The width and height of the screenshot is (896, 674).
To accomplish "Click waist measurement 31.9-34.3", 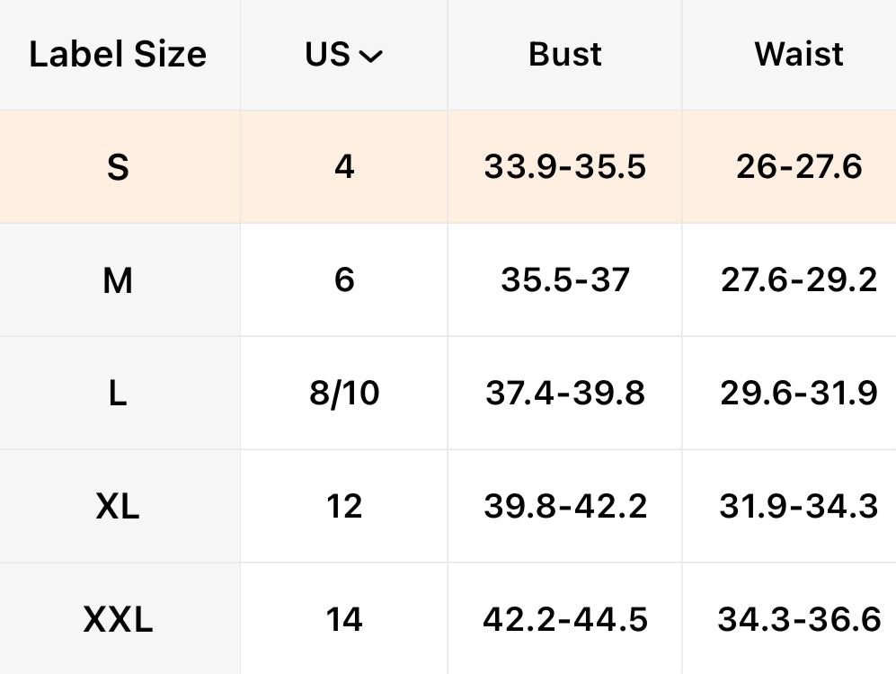I will [799, 507].
